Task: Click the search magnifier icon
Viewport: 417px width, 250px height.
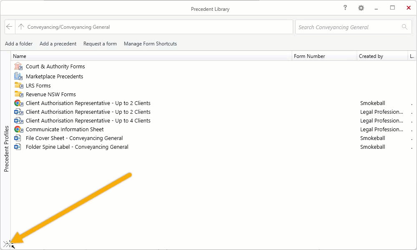Action: pos(404,27)
